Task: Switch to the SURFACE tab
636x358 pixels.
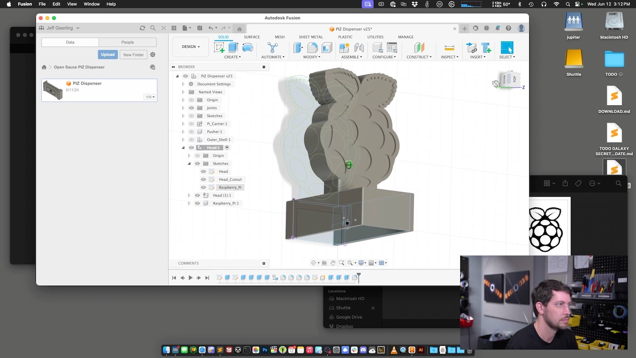Action: (252, 37)
